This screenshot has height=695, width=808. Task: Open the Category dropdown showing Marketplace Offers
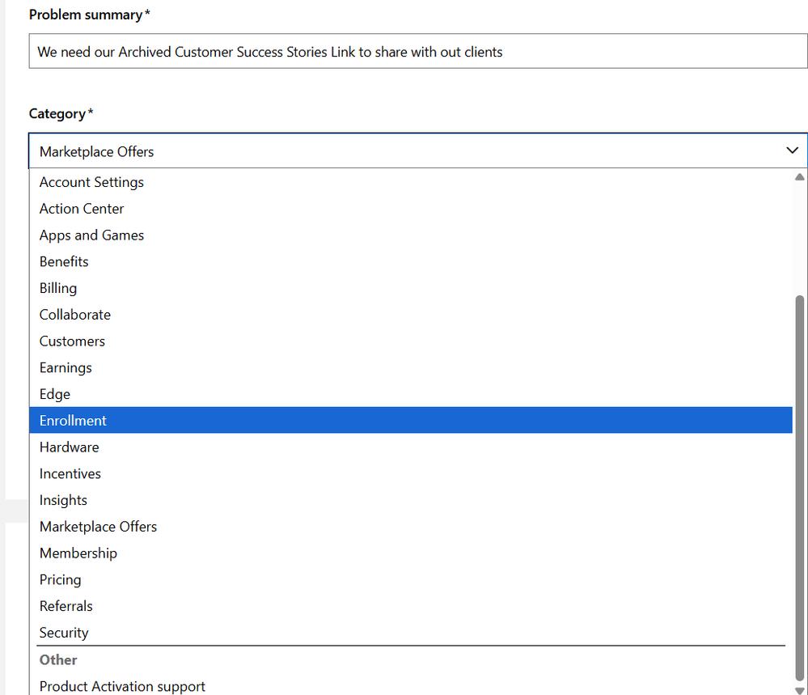(418, 151)
